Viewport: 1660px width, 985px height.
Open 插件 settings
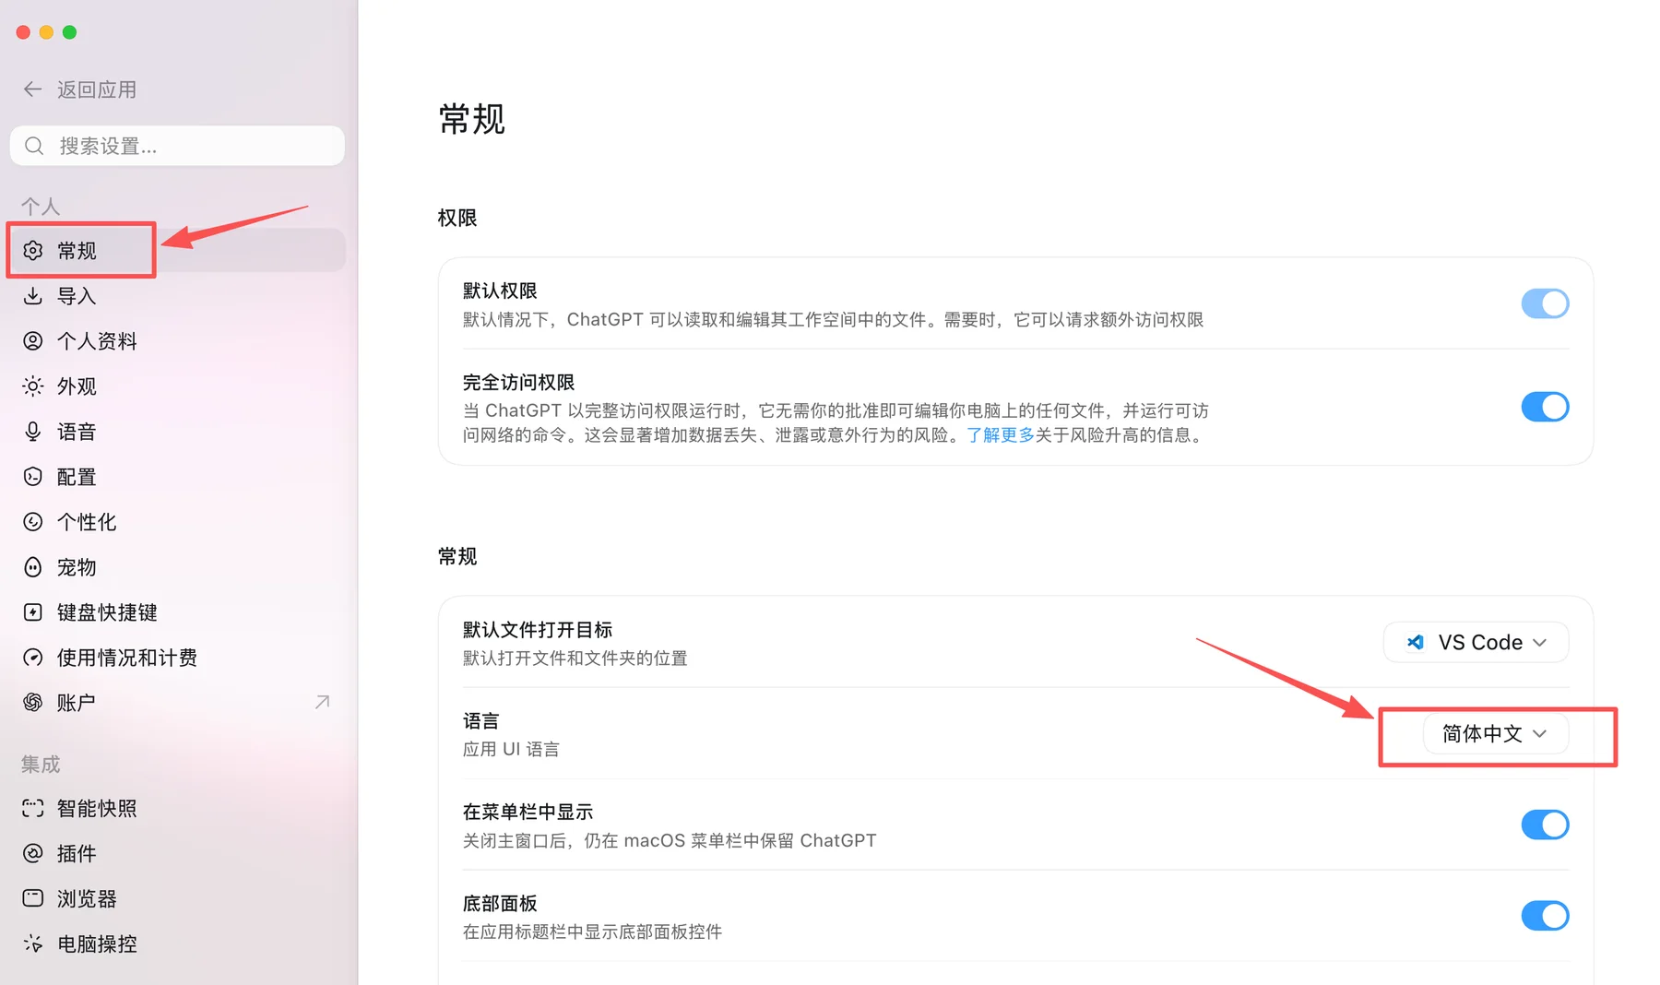coord(177,854)
